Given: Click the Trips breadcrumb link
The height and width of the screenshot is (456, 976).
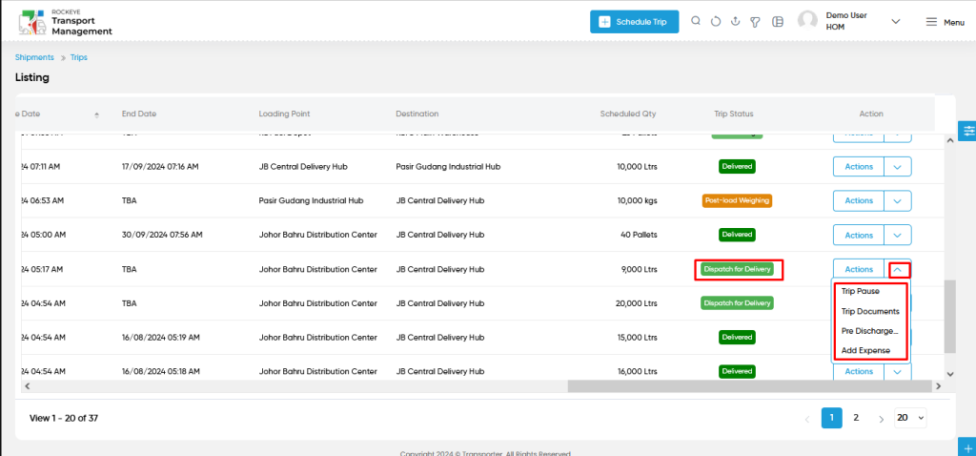Looking at the screenshot, I should coord(78,57).
